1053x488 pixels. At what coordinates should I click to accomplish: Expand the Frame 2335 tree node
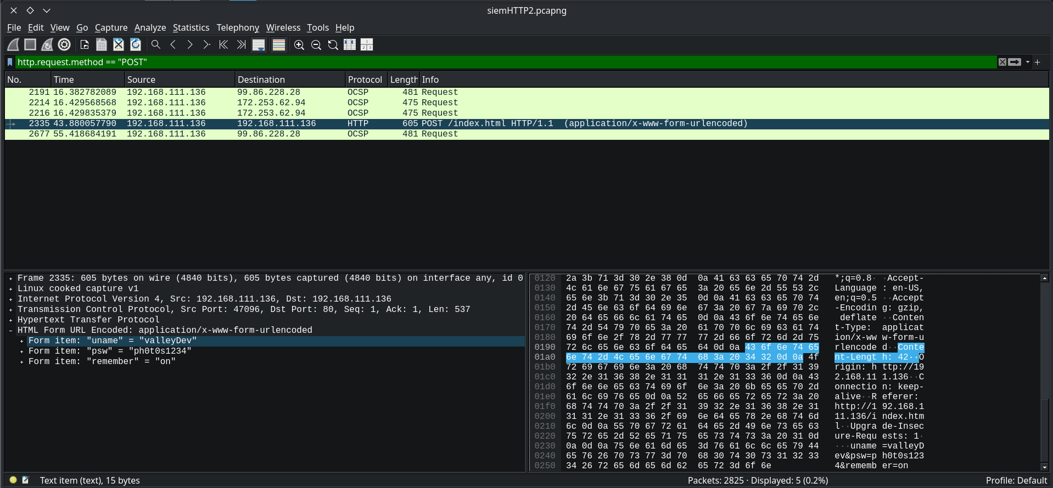point(10,279)
